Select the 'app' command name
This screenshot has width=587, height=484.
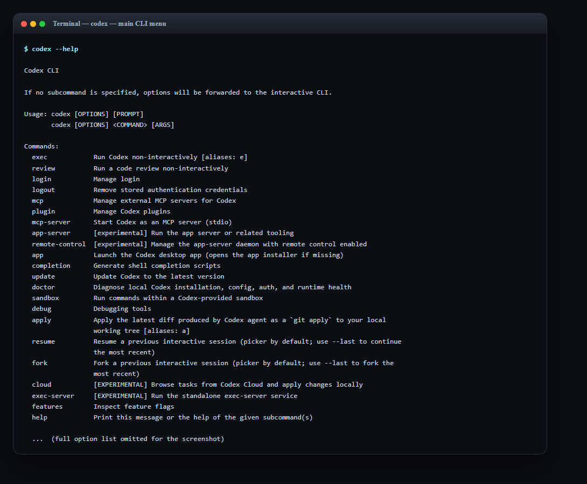[x=38, y=255]
